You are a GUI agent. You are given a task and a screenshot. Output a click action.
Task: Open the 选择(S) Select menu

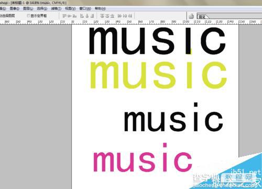click(x=42, y=8)
